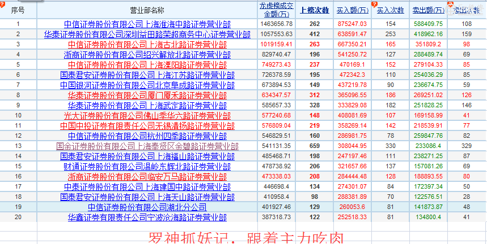Open 国泰君安 上海江苏路证券营业部 link
Screen dimensions: 487x244
[x=147, y=75]
